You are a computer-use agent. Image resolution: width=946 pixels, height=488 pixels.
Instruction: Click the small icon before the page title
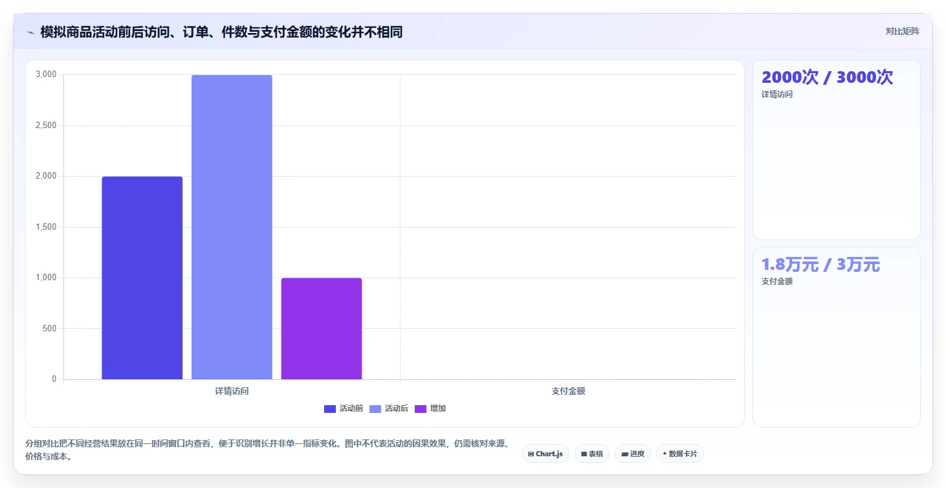30,32
